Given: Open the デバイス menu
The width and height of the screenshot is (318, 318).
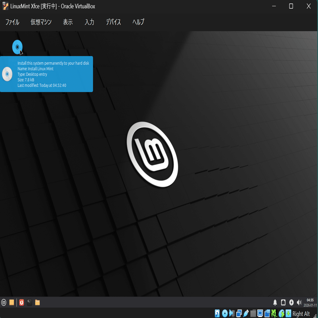Looking at the screenshot, I should (x=113, y=22).
